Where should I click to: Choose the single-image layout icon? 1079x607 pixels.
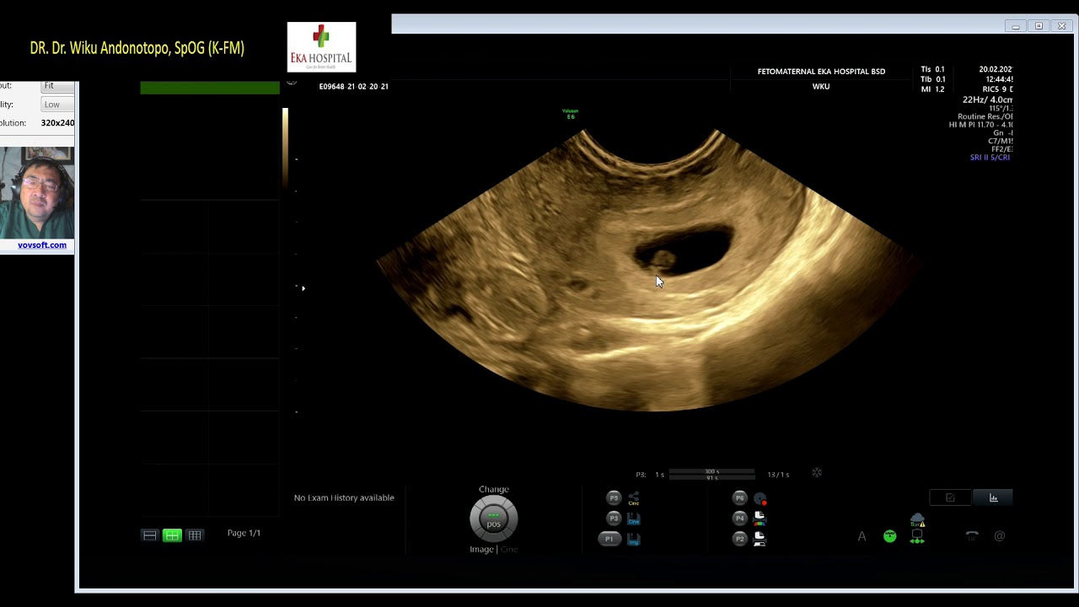coord(149,535)
